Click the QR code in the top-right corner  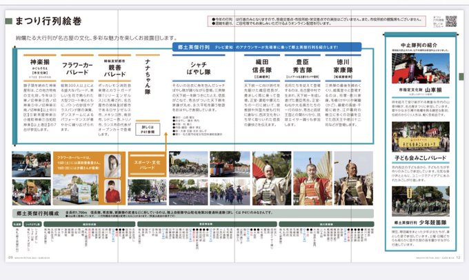[451, 21]
